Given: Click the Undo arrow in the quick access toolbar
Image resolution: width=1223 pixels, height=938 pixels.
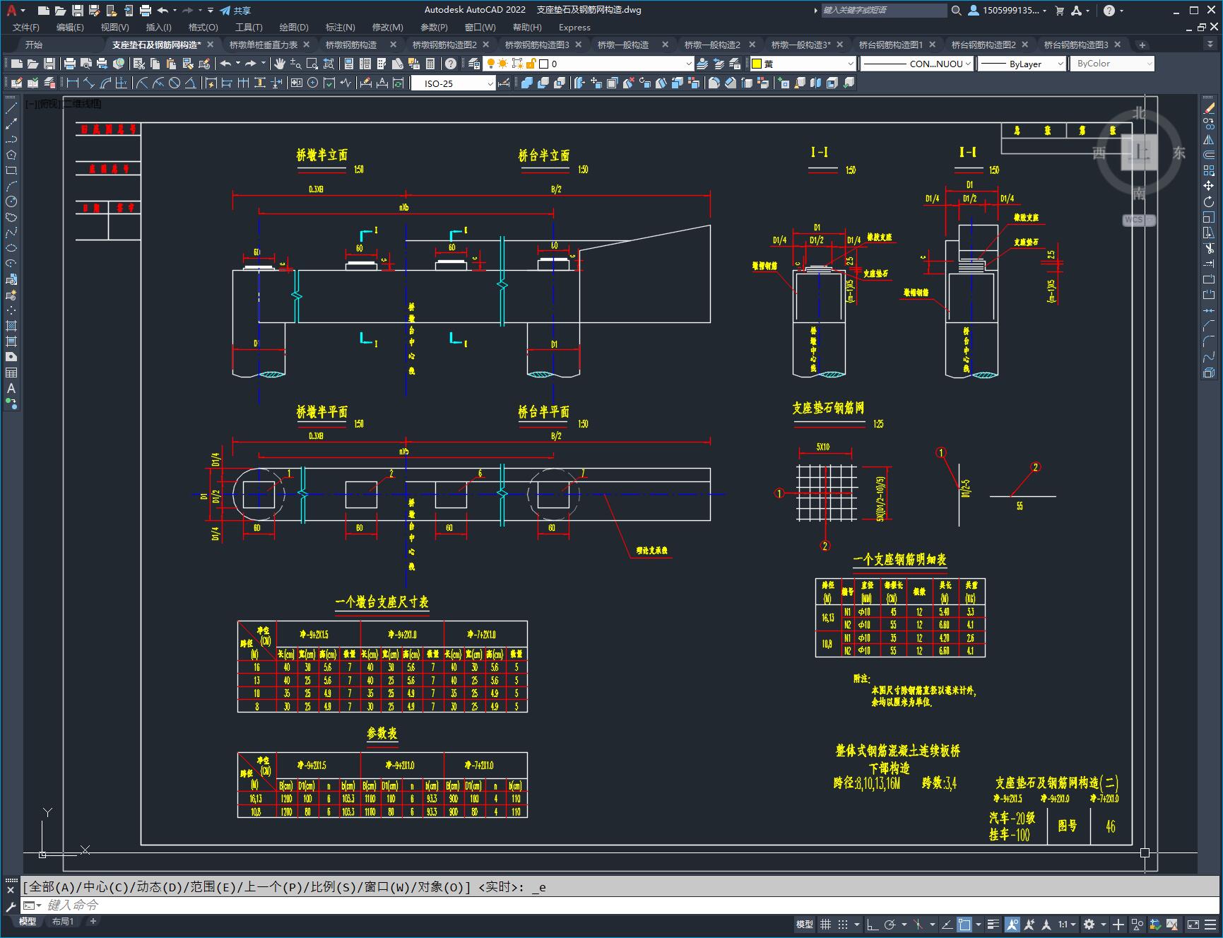Looking at the screenshot, I should click(163, 11).
